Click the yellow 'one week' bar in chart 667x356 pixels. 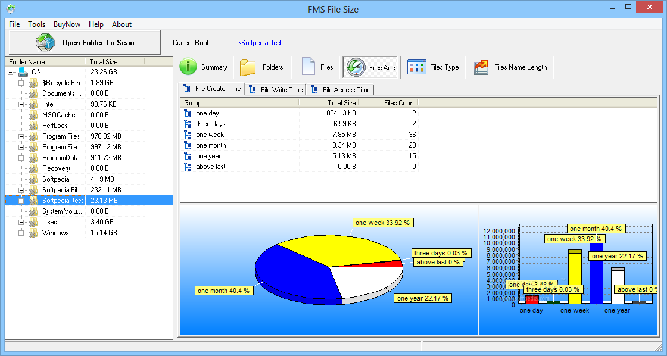pos(575,276)
